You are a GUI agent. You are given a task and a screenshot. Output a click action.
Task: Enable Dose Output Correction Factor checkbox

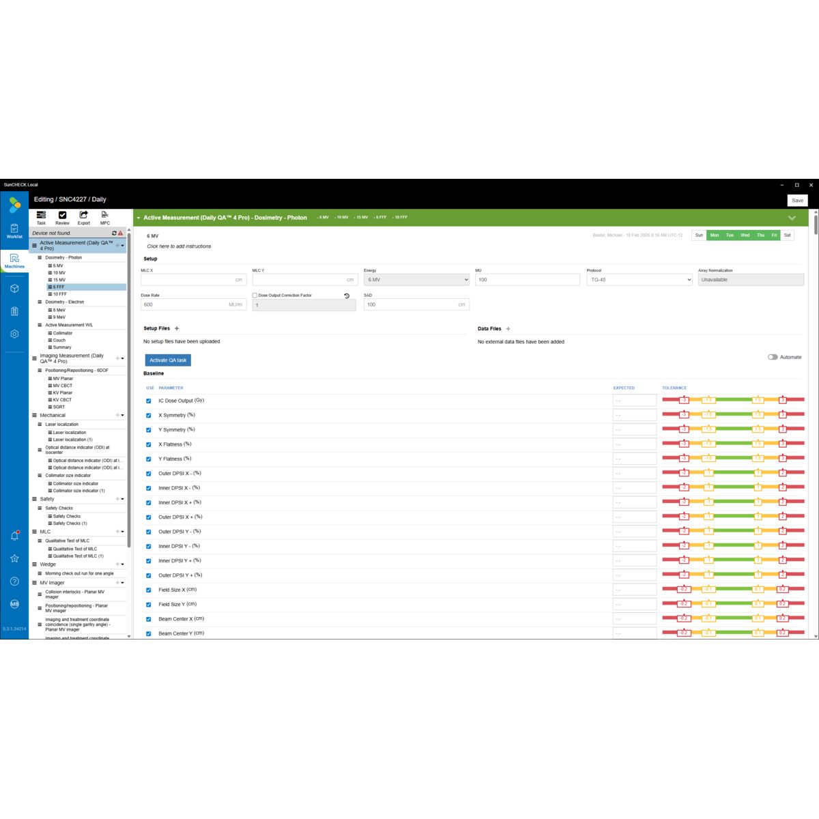255,296
